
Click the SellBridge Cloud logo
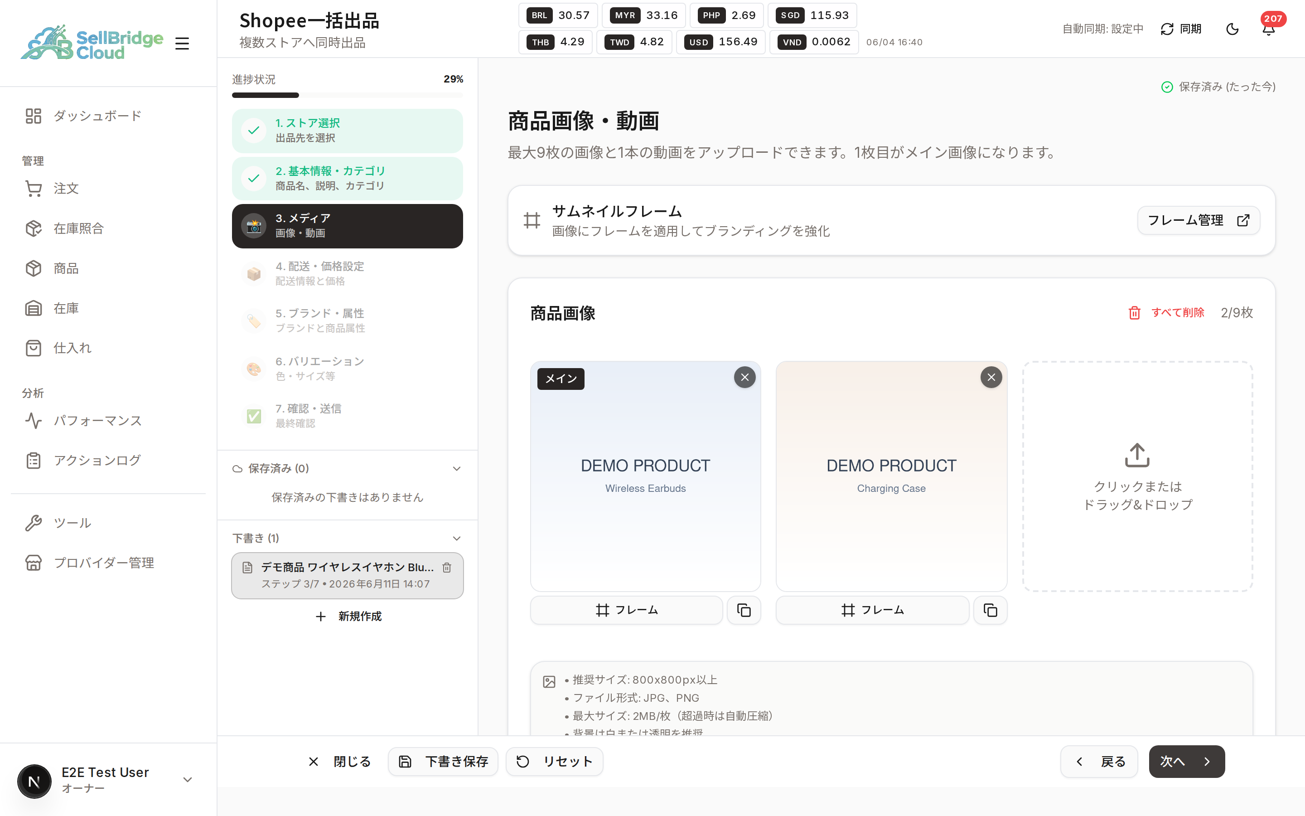pyautogui.click(x=92, y=42)
